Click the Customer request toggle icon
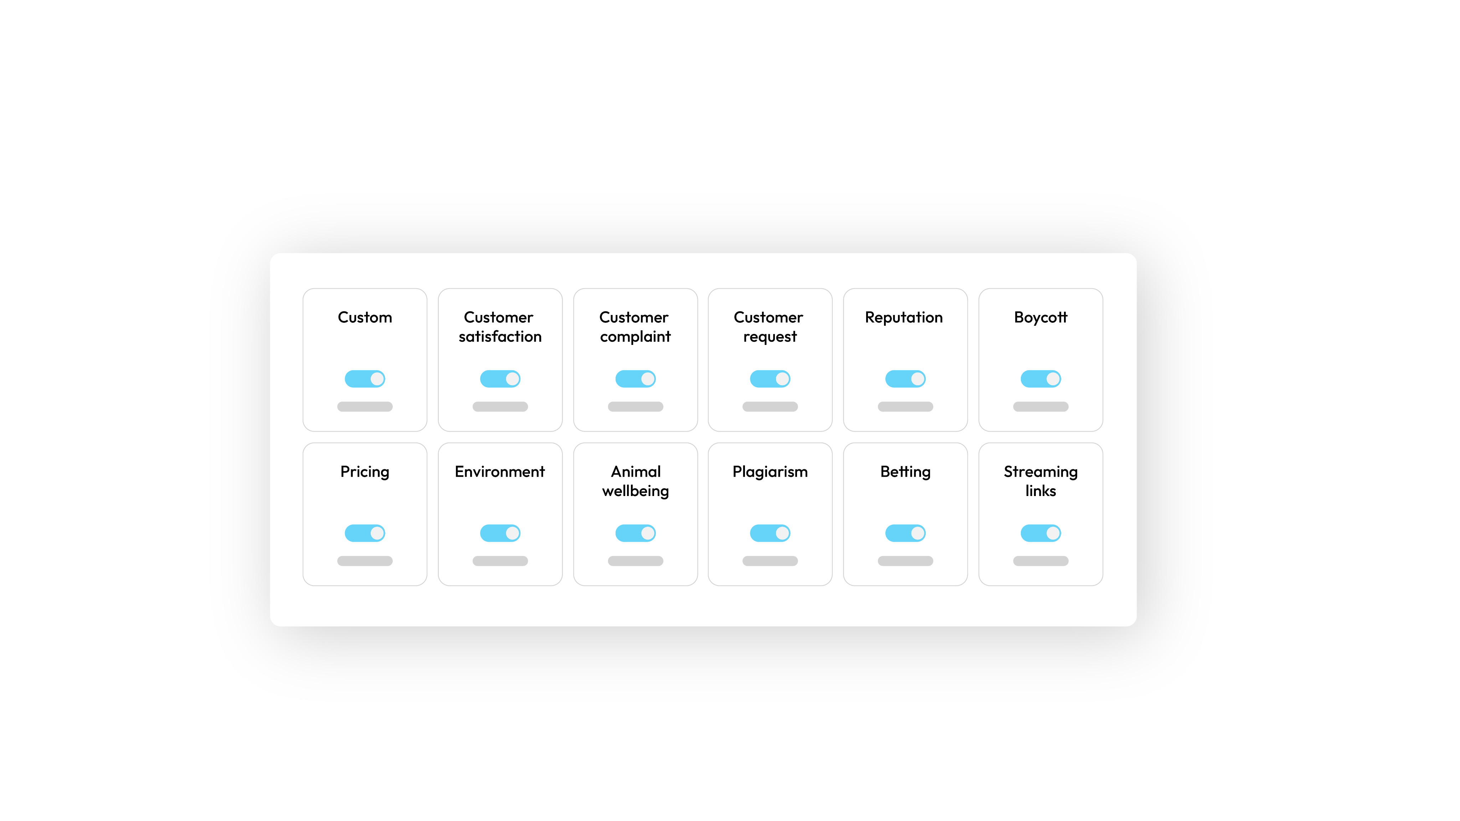Viewport: 1460px width, 821px height. [770, 379]
